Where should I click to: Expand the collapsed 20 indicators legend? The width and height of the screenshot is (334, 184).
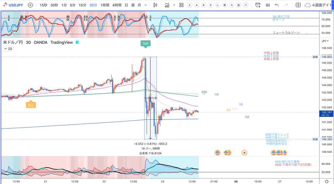[8, 49]
